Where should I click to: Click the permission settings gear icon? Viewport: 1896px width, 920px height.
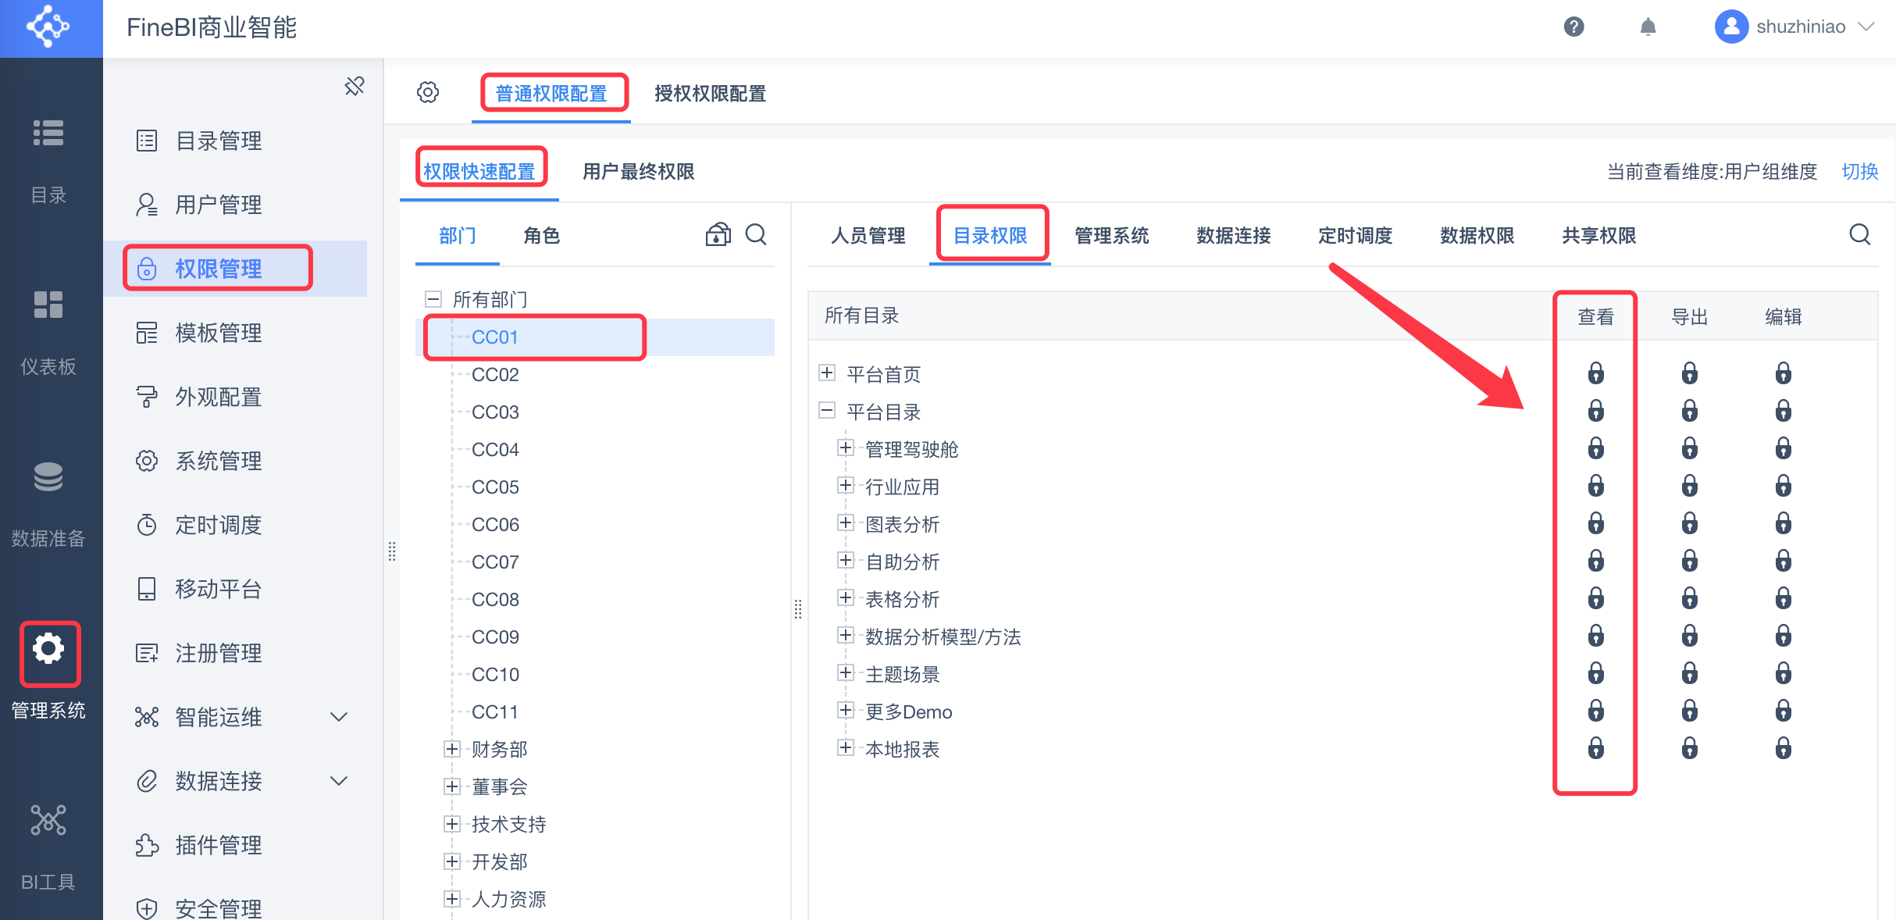[428, 92]
